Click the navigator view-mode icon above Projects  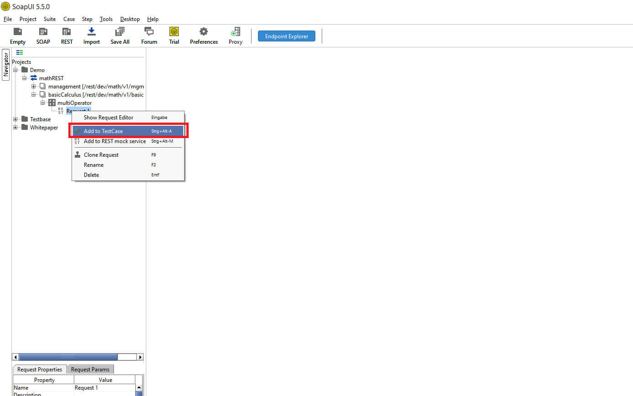click(x=20, y=52)
